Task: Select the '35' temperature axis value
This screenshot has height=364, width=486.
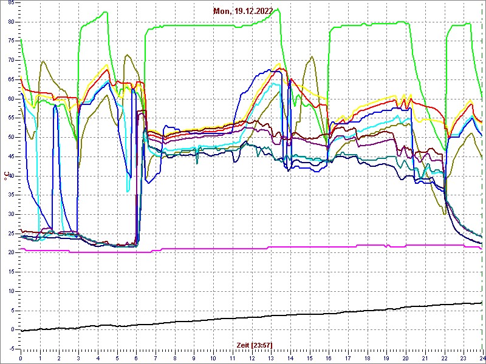Action: pyautogui.click(x=11, y=195)
